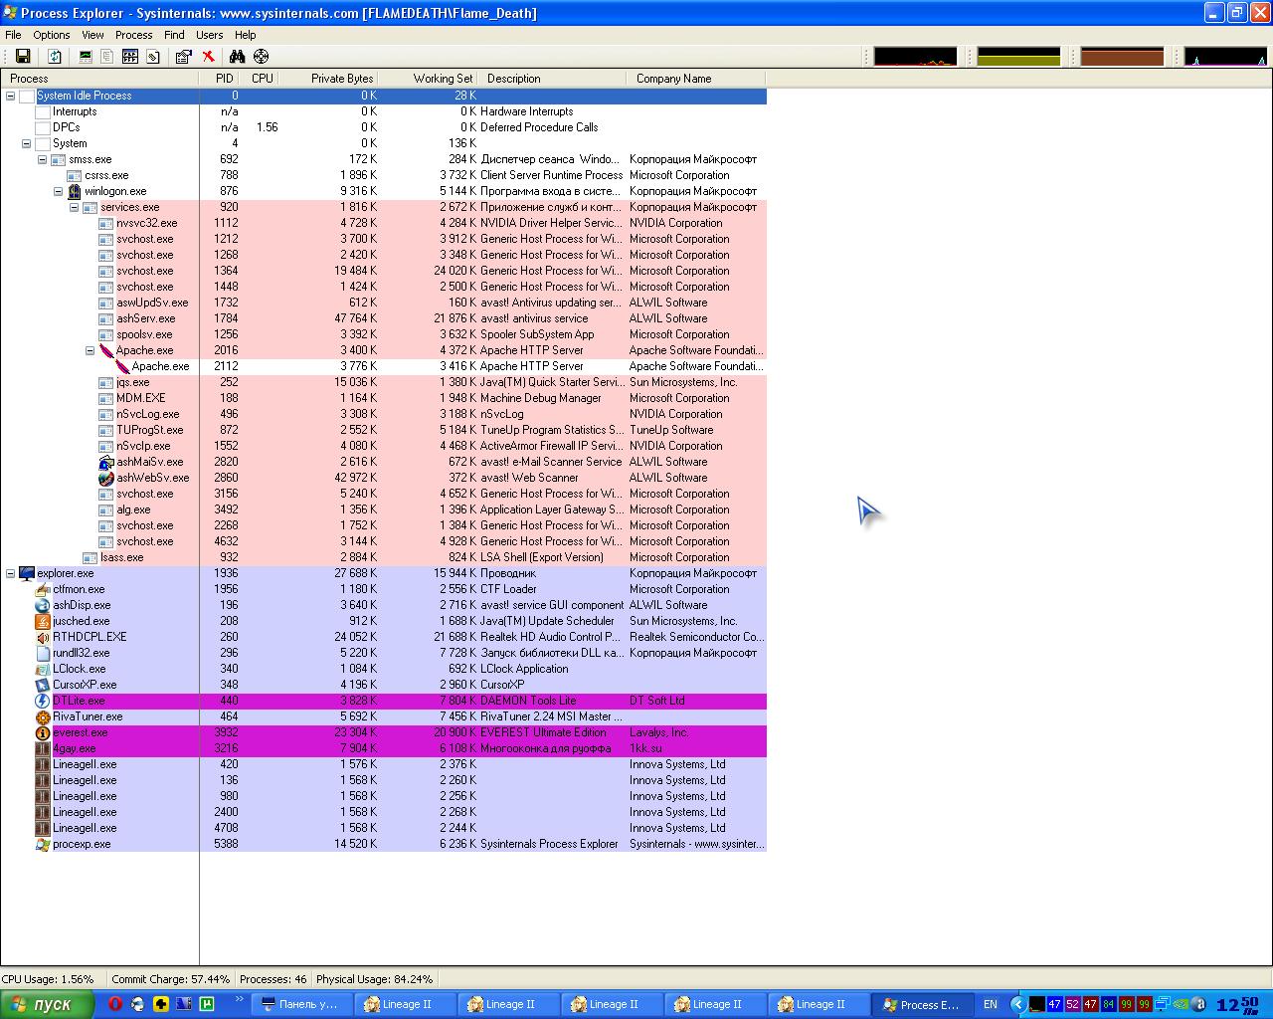Collapse the explorer.exe process tree

(11, 573)
